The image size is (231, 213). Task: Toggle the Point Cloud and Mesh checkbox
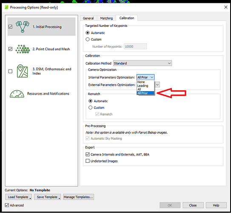[10, 49]
